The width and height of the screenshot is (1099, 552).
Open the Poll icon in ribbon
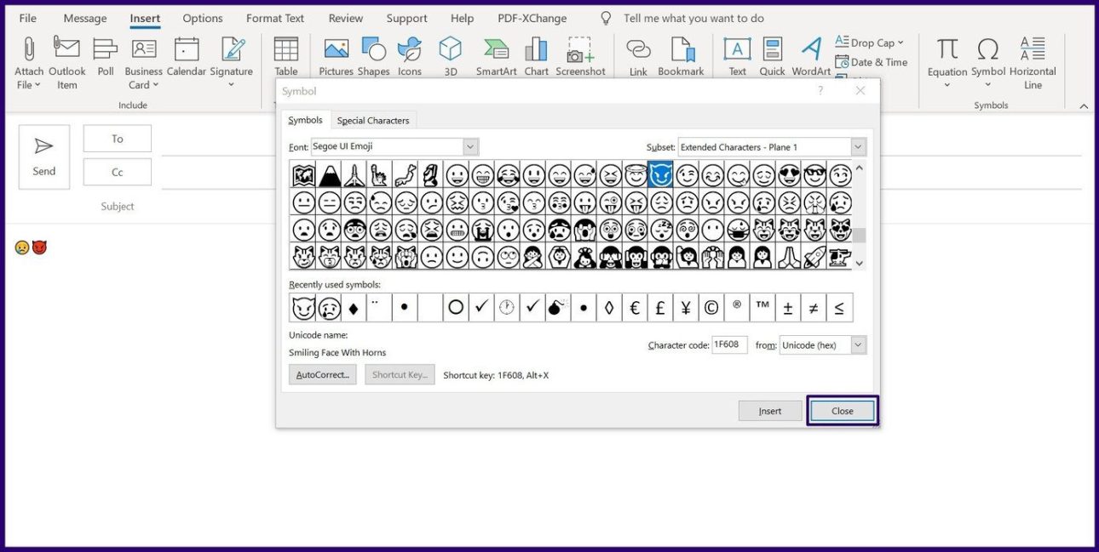[x=105, y=49]
